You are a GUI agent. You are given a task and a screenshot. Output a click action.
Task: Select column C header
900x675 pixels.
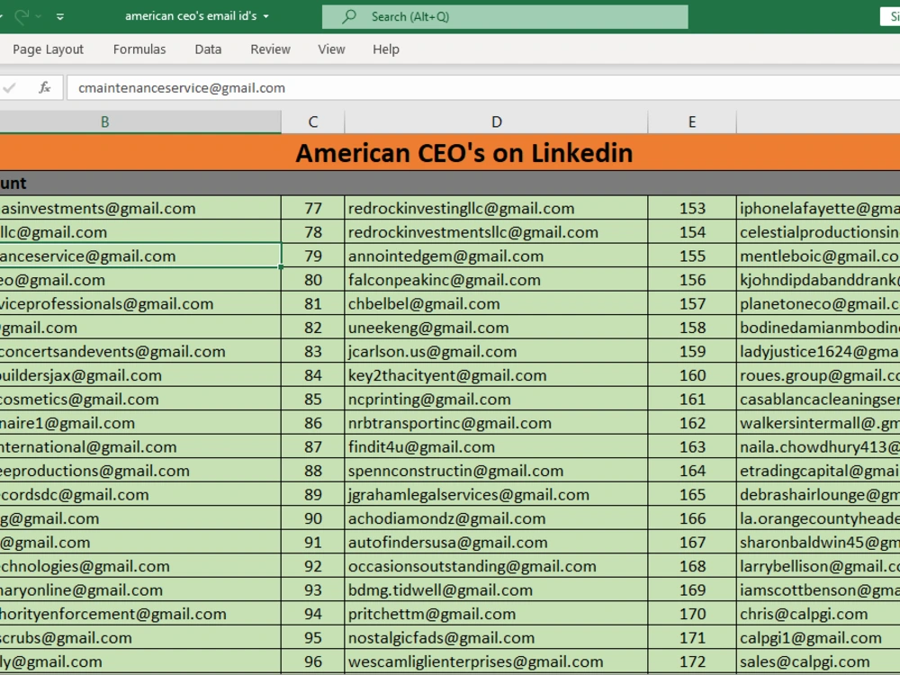click(x=313, y=121)
